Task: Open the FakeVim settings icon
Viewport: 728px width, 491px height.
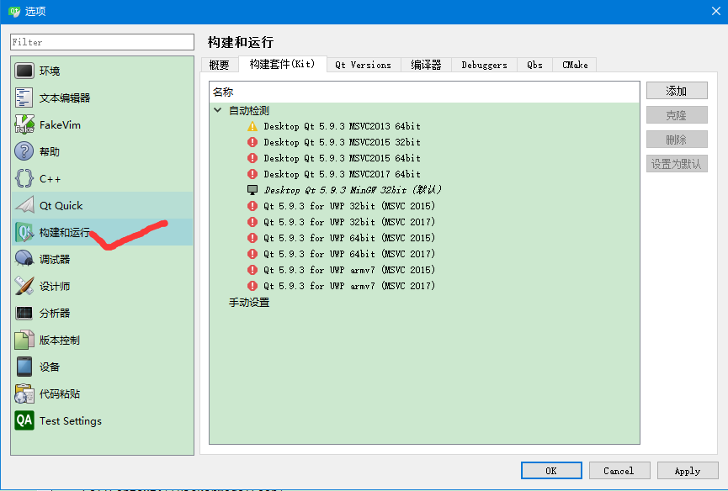Action: tap(24, 124)
